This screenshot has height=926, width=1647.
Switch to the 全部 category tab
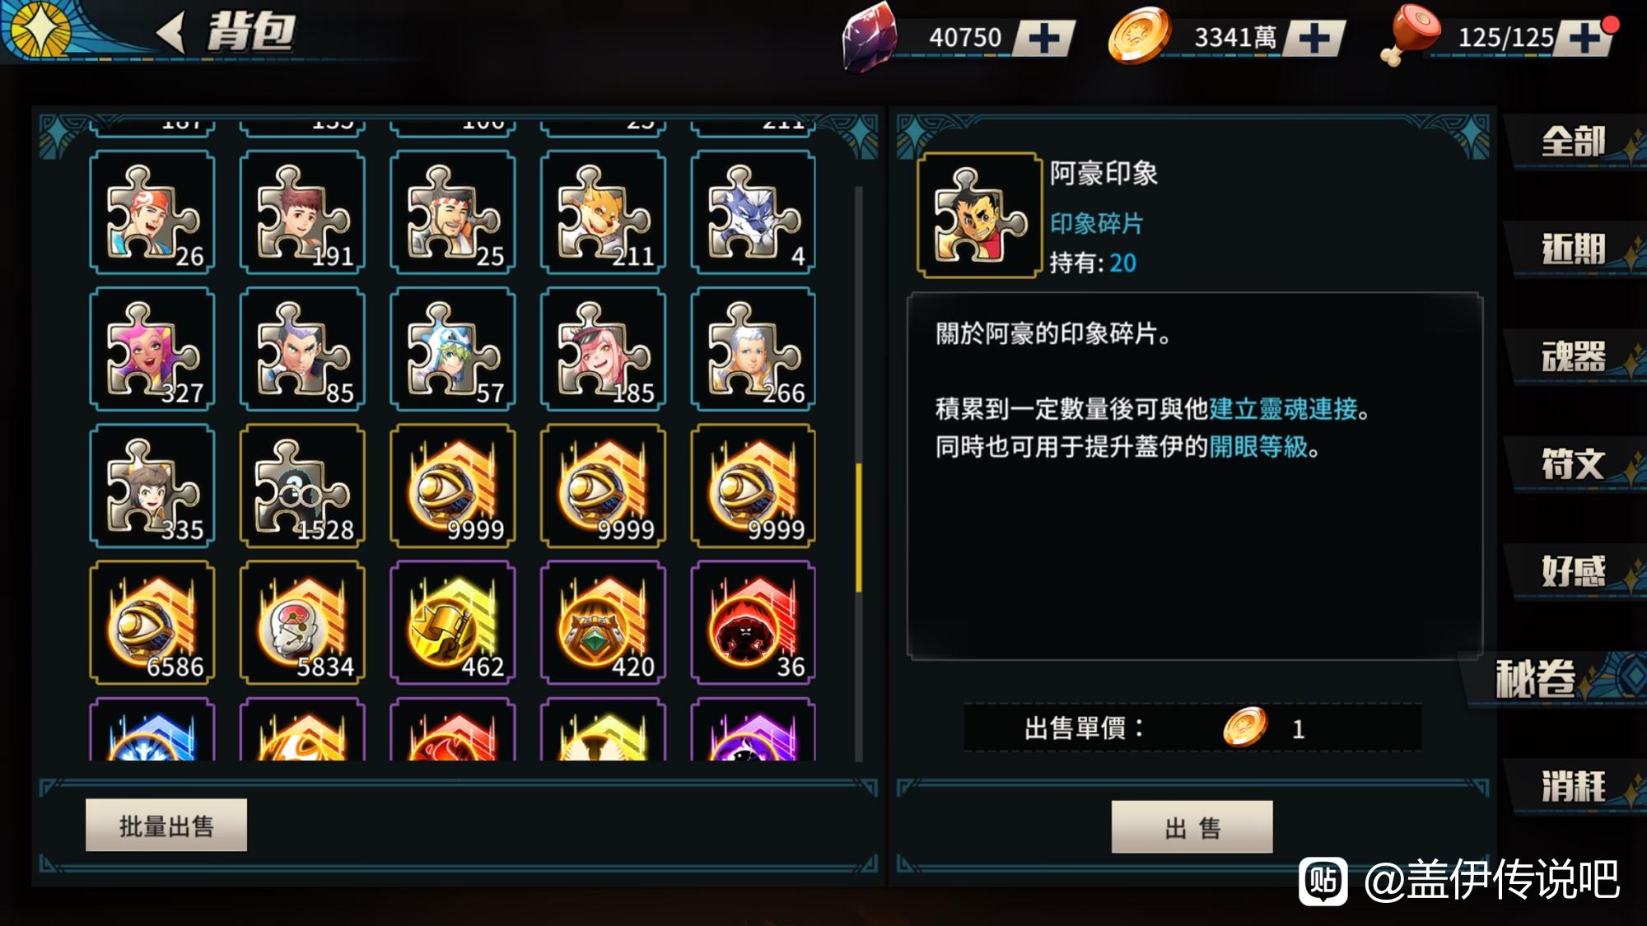[1575, 142]
